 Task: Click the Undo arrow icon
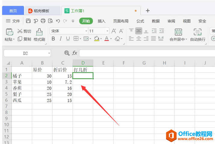tap(58, 21)
